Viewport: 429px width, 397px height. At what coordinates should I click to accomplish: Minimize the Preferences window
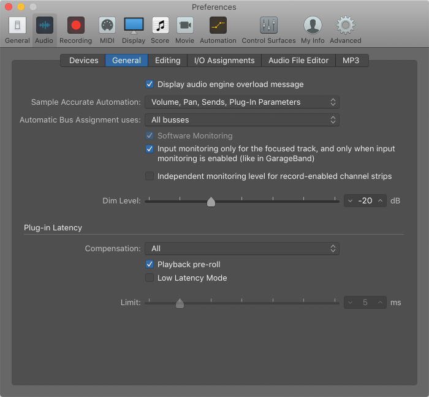point(21,7)
